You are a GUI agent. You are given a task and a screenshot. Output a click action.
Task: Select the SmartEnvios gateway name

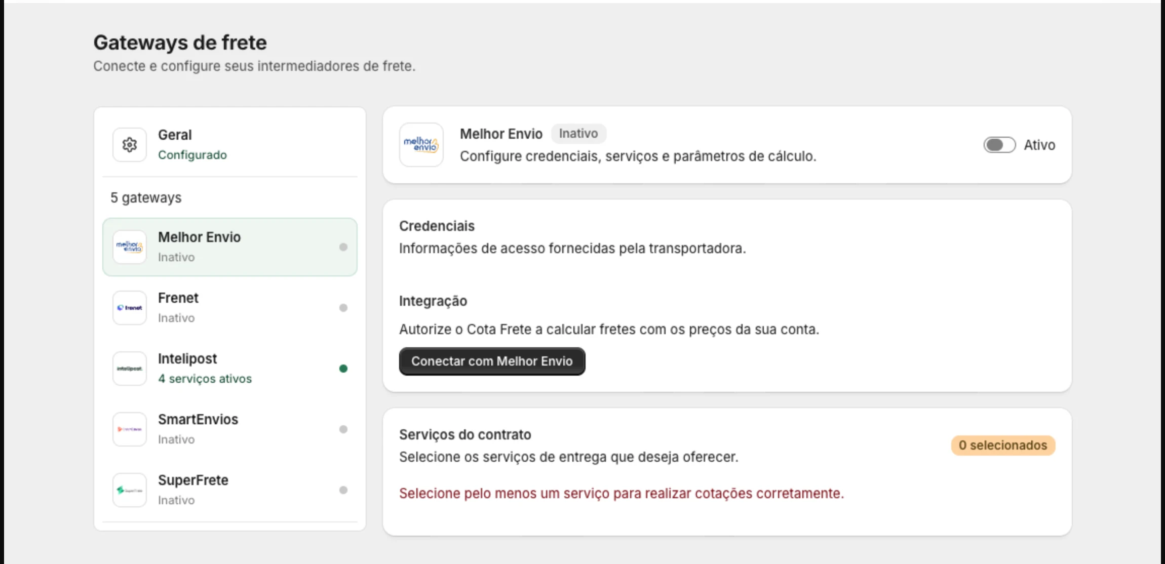click(x=198, y=419)
